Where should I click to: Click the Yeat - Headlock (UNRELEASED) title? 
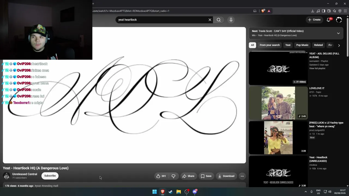pos(318,159)
